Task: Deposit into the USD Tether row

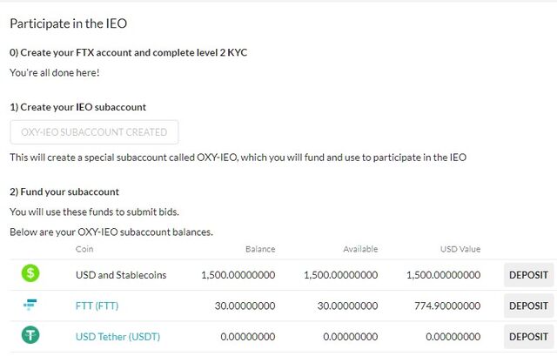Action: coord(528,337)
